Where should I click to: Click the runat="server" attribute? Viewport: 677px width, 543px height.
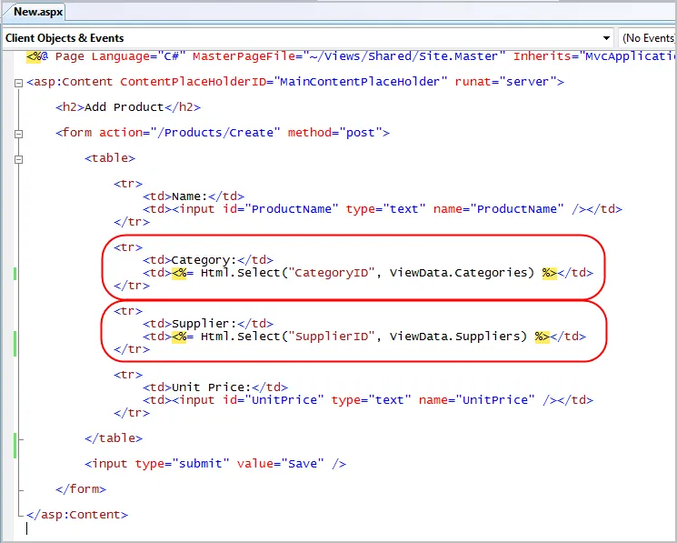505,82
